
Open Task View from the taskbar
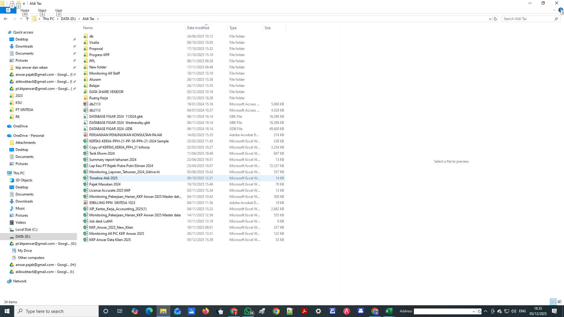click(120, 311)
